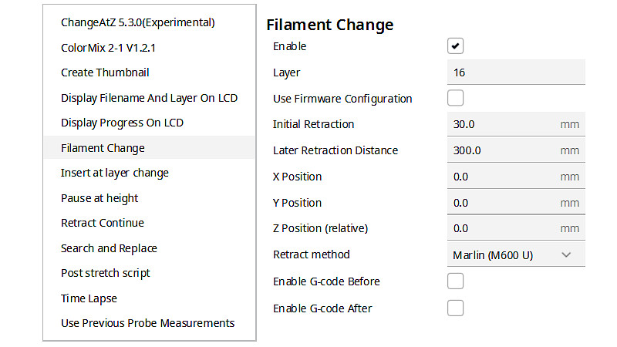617x347 pixels.
Task: Turn on Enable G-code After
Action: 455,308
